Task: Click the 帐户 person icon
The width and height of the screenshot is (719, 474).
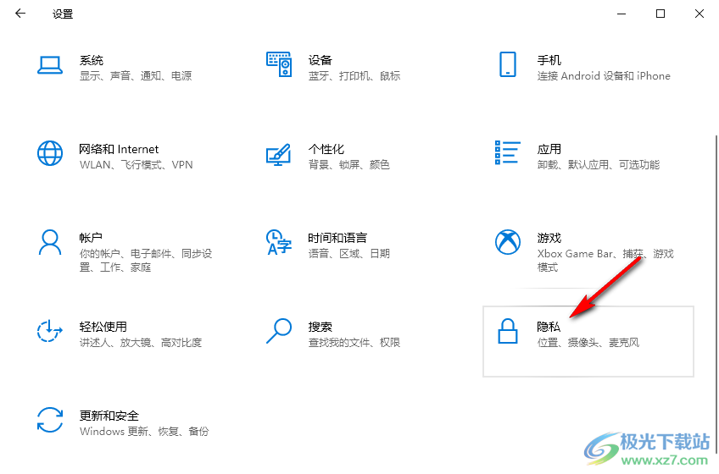Action: (50, 242)
